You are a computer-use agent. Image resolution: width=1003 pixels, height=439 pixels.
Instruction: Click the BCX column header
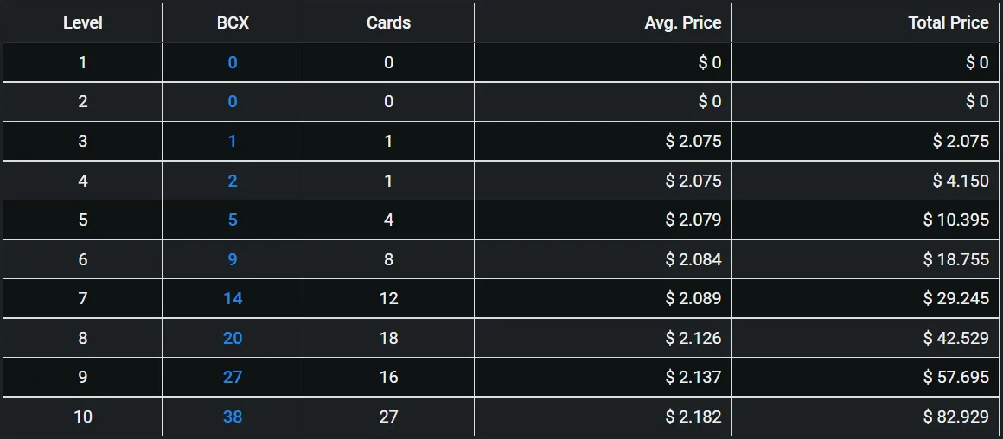point(233,23)
